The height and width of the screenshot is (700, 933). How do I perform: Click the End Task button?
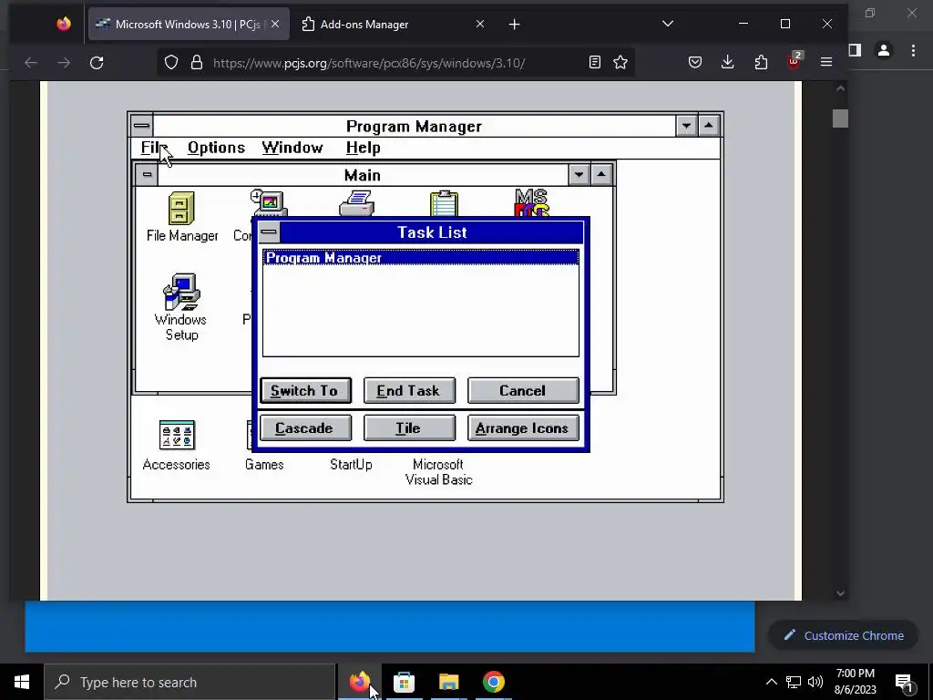[409, 390]
